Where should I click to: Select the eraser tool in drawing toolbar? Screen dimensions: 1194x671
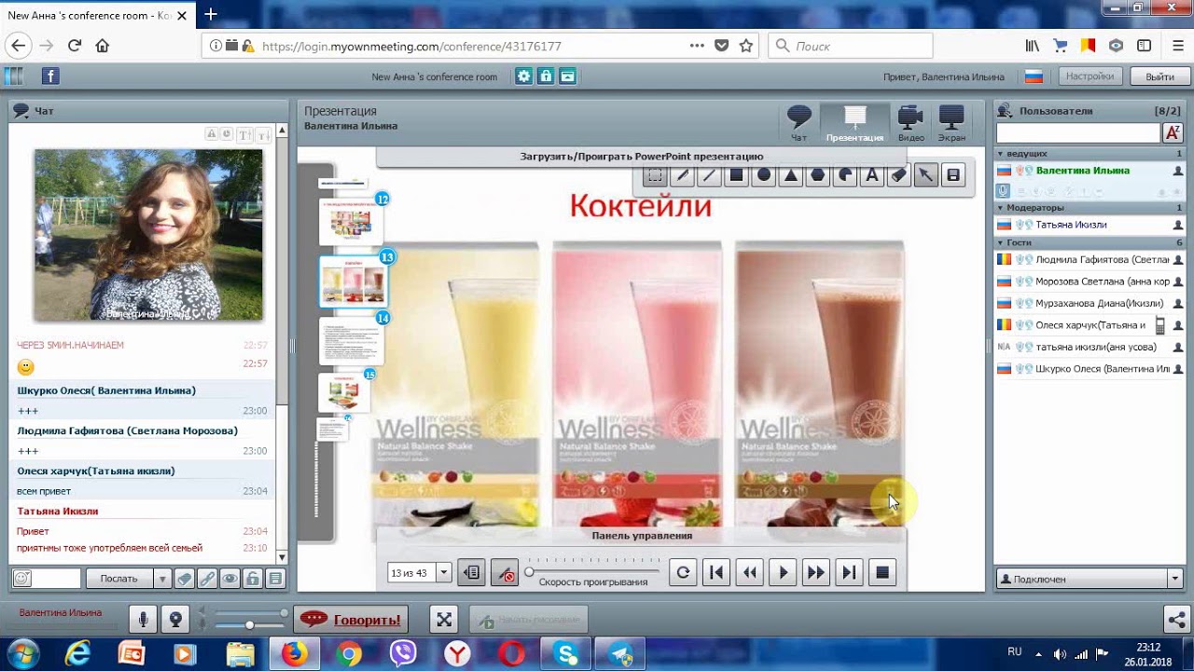click(x=898, y=175)
